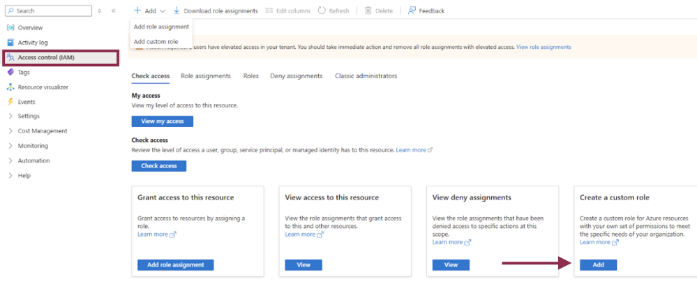Expand the Monitoring section
This screenshot has width=697, height=293.
pyautogui.click(x=10, y=146)
